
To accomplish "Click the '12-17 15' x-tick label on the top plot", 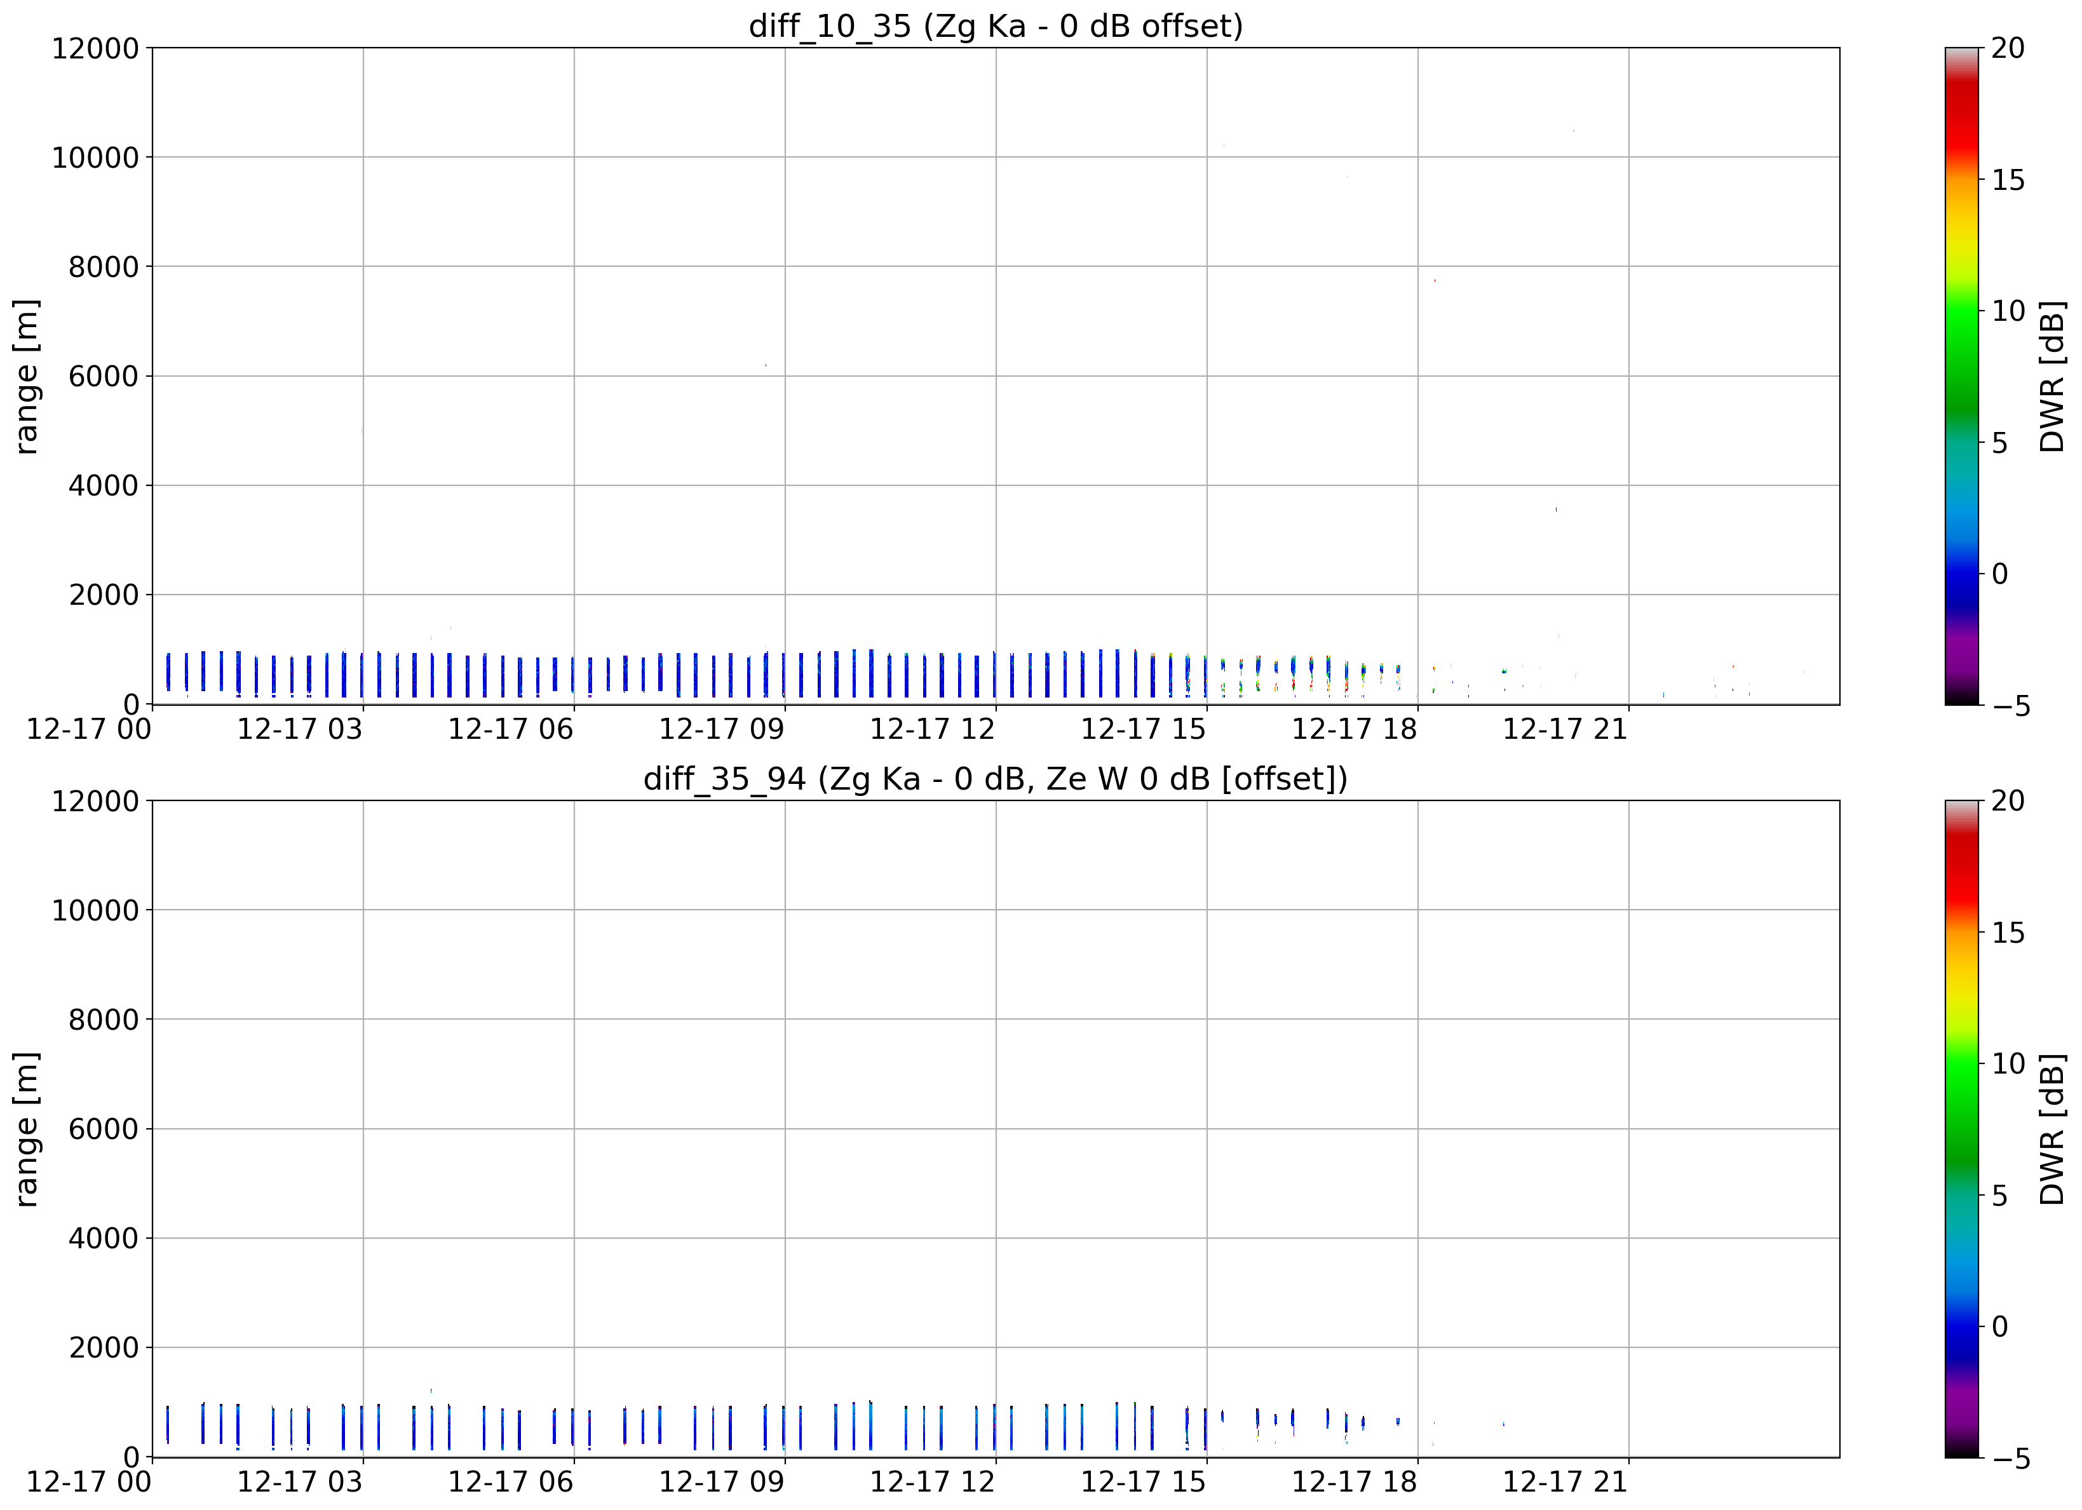I will coord(1144,730).
